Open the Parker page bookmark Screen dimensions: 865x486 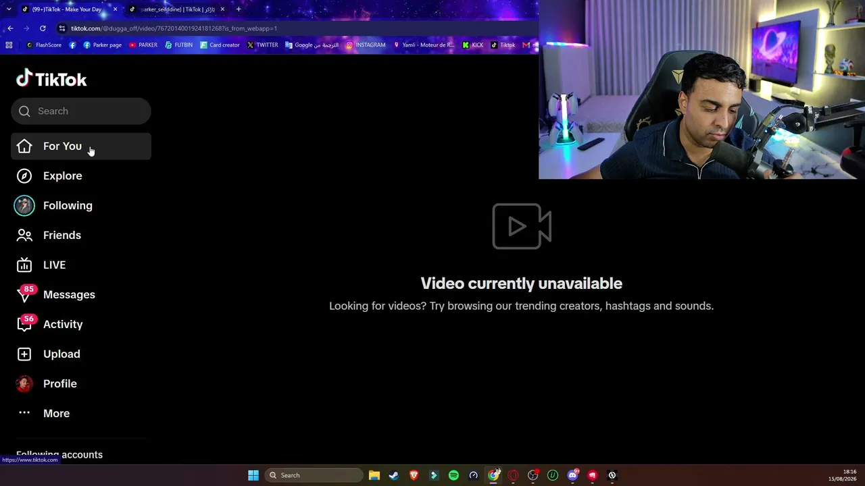point(102,45)
